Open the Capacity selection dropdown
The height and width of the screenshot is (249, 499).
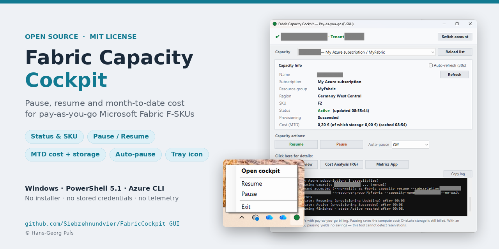(366, 52)
